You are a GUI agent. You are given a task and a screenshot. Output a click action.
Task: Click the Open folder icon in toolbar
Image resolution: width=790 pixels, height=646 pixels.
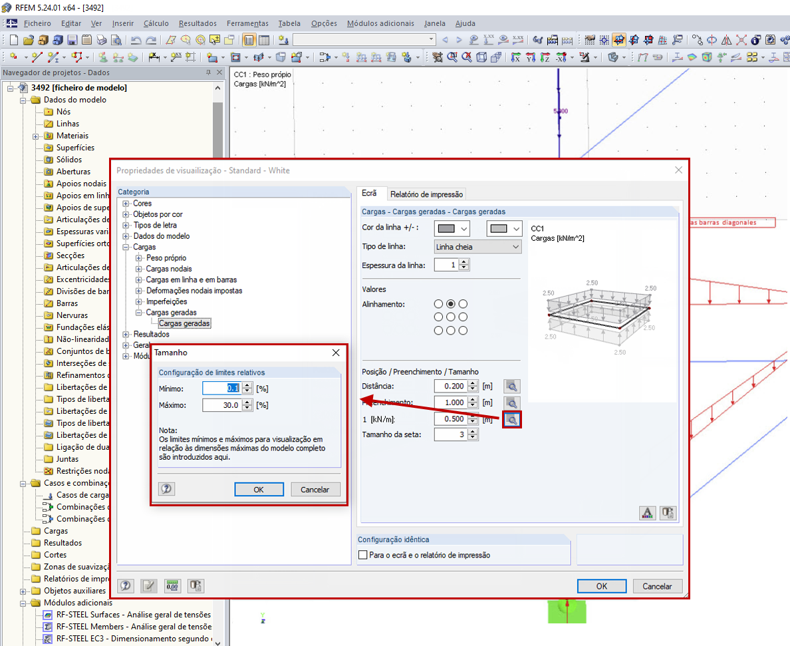coord(28,40)
